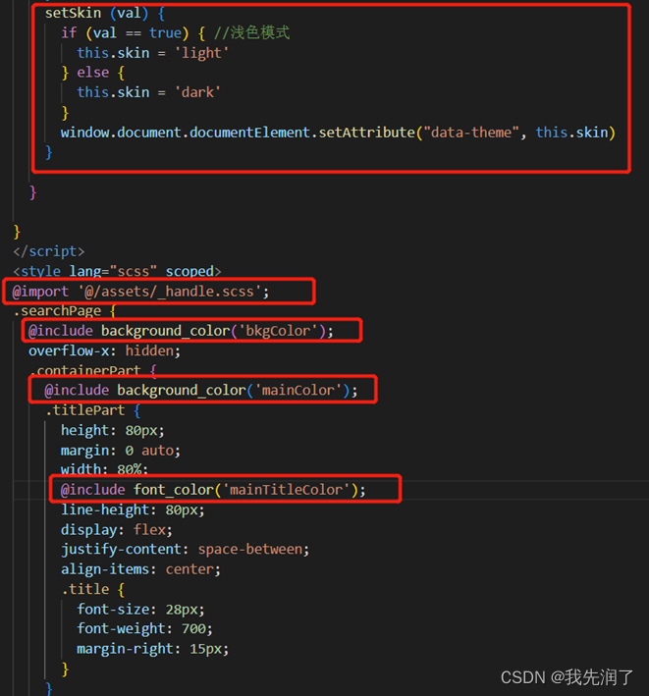Click the @import '_handle.scss' path
649x696 pixels.
tap(181, 292)
